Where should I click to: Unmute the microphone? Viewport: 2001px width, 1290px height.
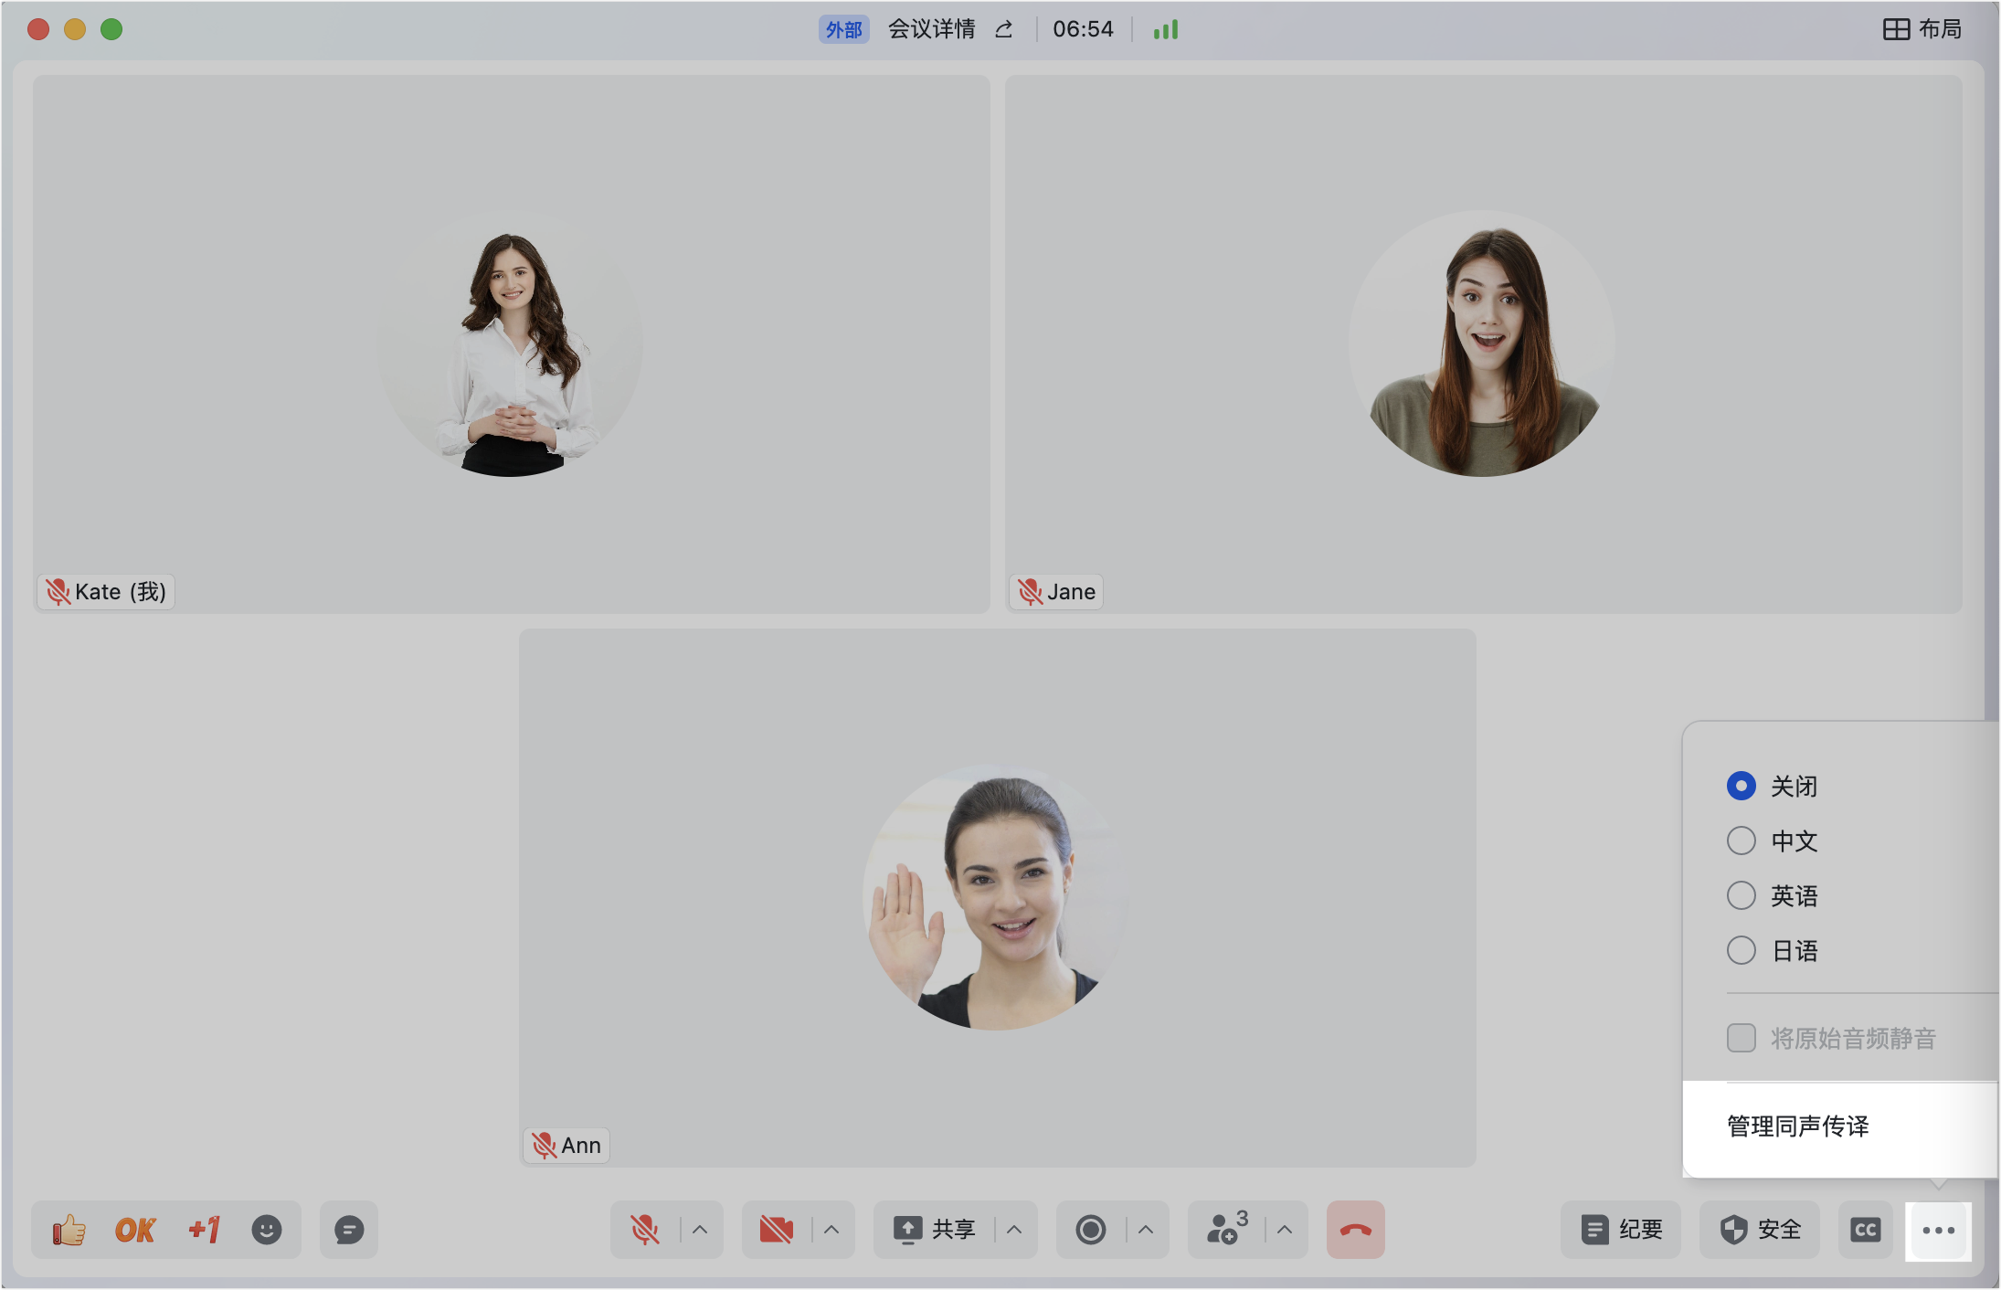[x=645, y=1230]
